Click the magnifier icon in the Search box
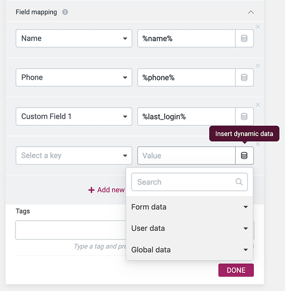This screenshot has height=291, width=285. coord(239,182)
